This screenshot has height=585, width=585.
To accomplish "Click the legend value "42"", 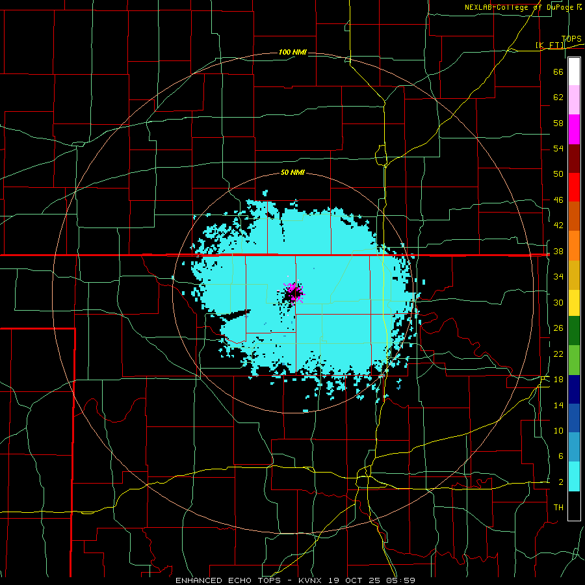I will (x=558, y=226).
